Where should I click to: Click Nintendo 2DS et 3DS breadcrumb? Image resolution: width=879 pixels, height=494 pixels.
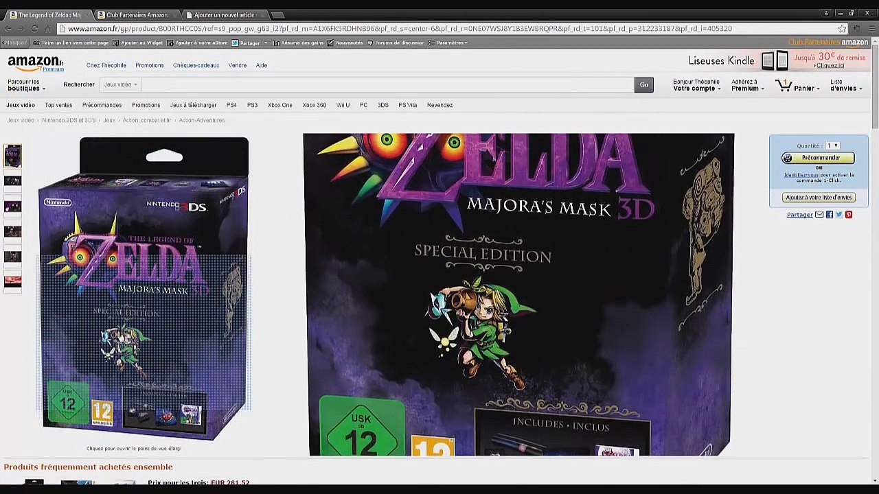(x=69, y=120)
